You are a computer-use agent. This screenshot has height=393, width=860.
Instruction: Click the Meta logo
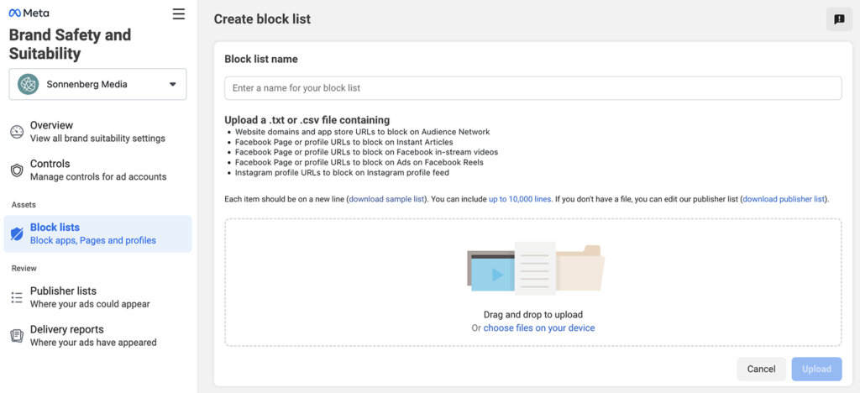[x=29, y=13]
